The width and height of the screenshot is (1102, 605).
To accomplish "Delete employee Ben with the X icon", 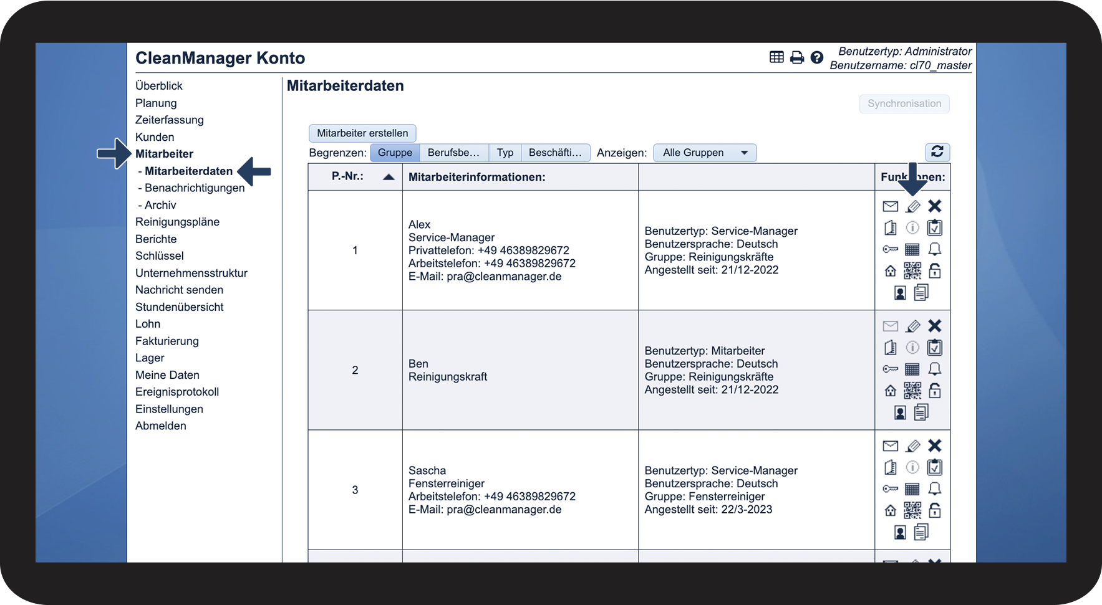I will click(934, 326).
